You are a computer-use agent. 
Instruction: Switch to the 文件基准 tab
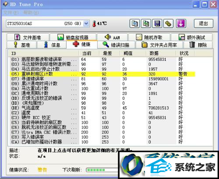28,37
